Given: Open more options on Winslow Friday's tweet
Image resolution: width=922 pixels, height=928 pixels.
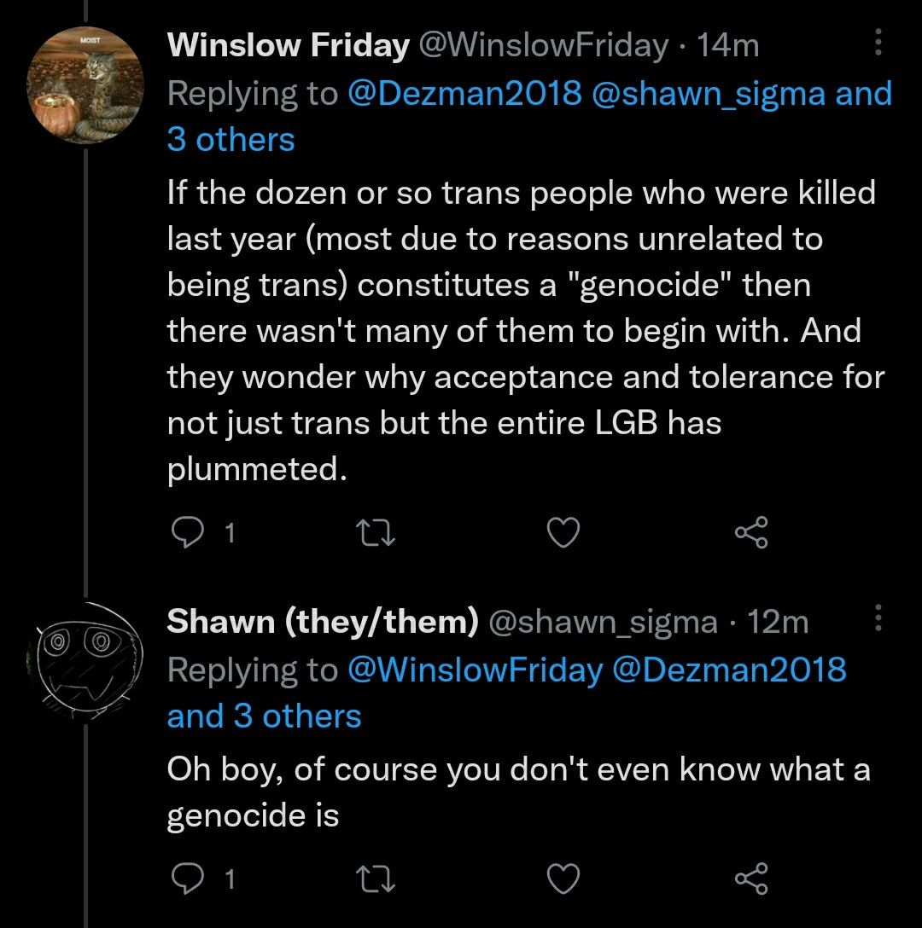Looking at the screenshot, I should 878,45.
